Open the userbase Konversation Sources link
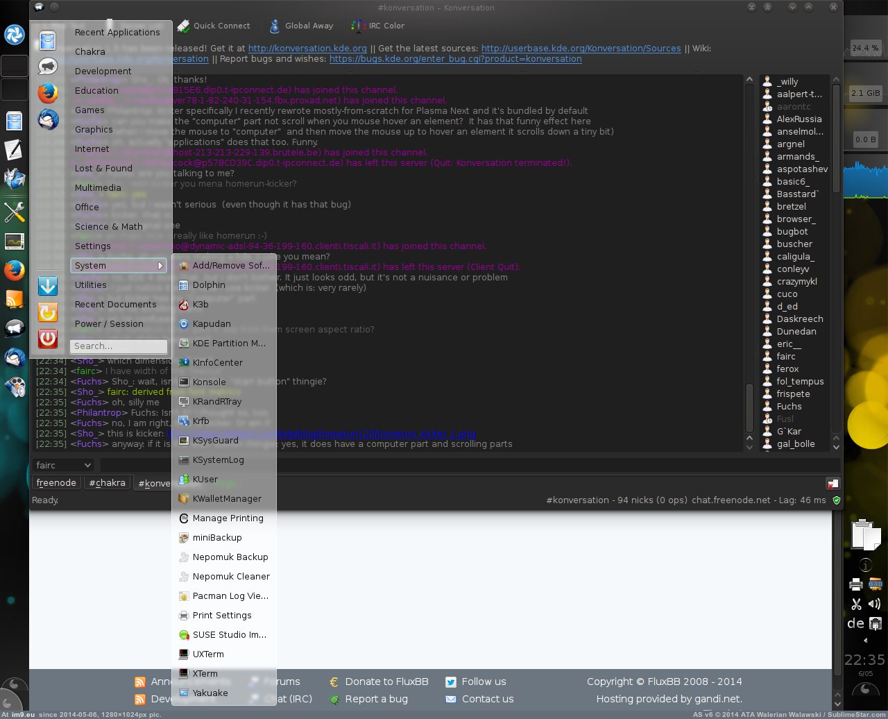 [581, 49]
